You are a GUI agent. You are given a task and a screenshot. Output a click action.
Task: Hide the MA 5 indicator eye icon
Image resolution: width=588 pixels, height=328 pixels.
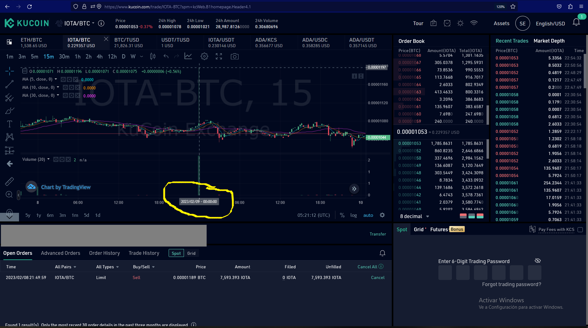tap(63, 79)
